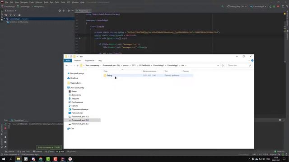Open the Tools menu in Rider

(63, 2)
